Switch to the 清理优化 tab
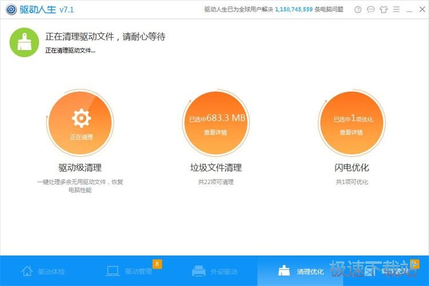The image size is (429, 286). pyautogui.click(x=300, y=271)
